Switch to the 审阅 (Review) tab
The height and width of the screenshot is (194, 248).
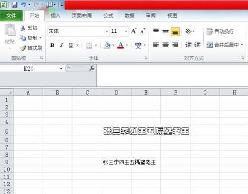click(x=151, y=16)
